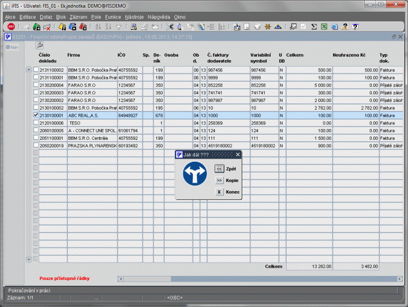Tick checkbox for document 2050200019

tap(36, 145)
